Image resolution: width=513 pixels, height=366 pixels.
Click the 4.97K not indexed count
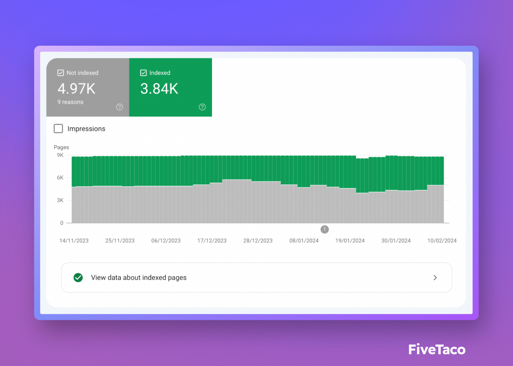(76, 89)
